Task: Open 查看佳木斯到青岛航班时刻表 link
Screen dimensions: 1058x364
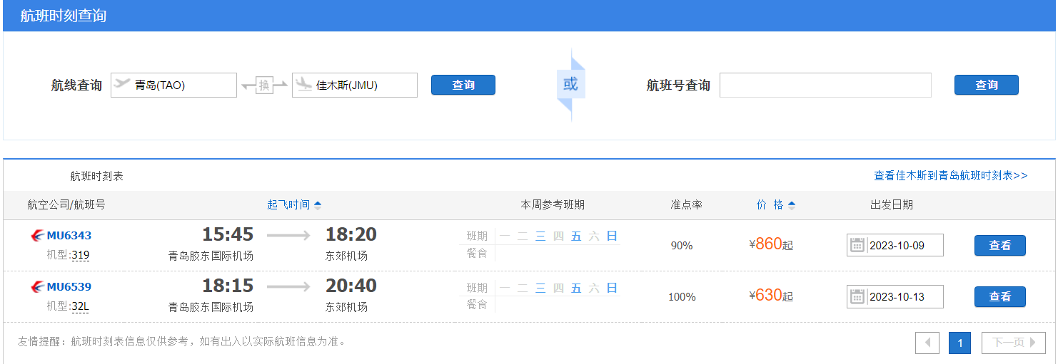Action: (951, 175)
